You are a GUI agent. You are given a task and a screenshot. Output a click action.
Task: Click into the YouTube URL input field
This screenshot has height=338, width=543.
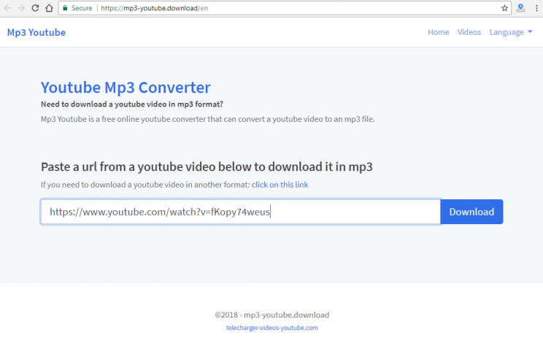point(241,212)
